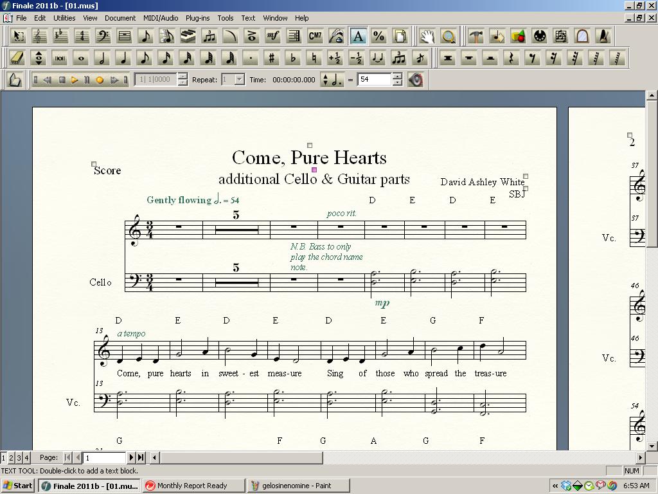This screenshot has width=658, height=494.
Task: Toggle the tie in Simple Entry
Action: 378,58
